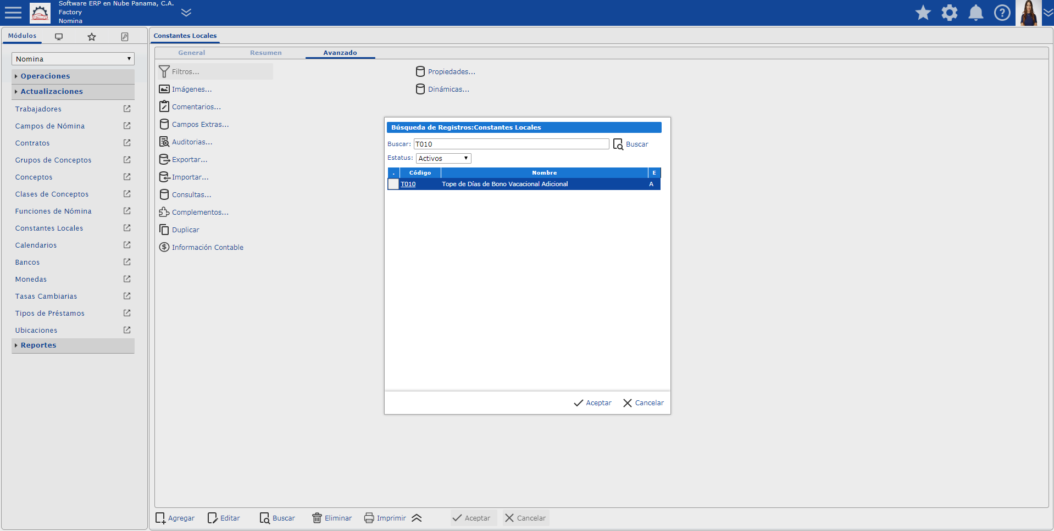This screenshot has width=1054, height=531.
Task: Open the hamburger main menu
Action: coord(13,12)
